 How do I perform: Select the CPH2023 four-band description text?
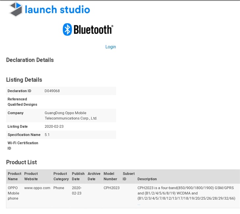pyautogui.click(x=186, y=193)
